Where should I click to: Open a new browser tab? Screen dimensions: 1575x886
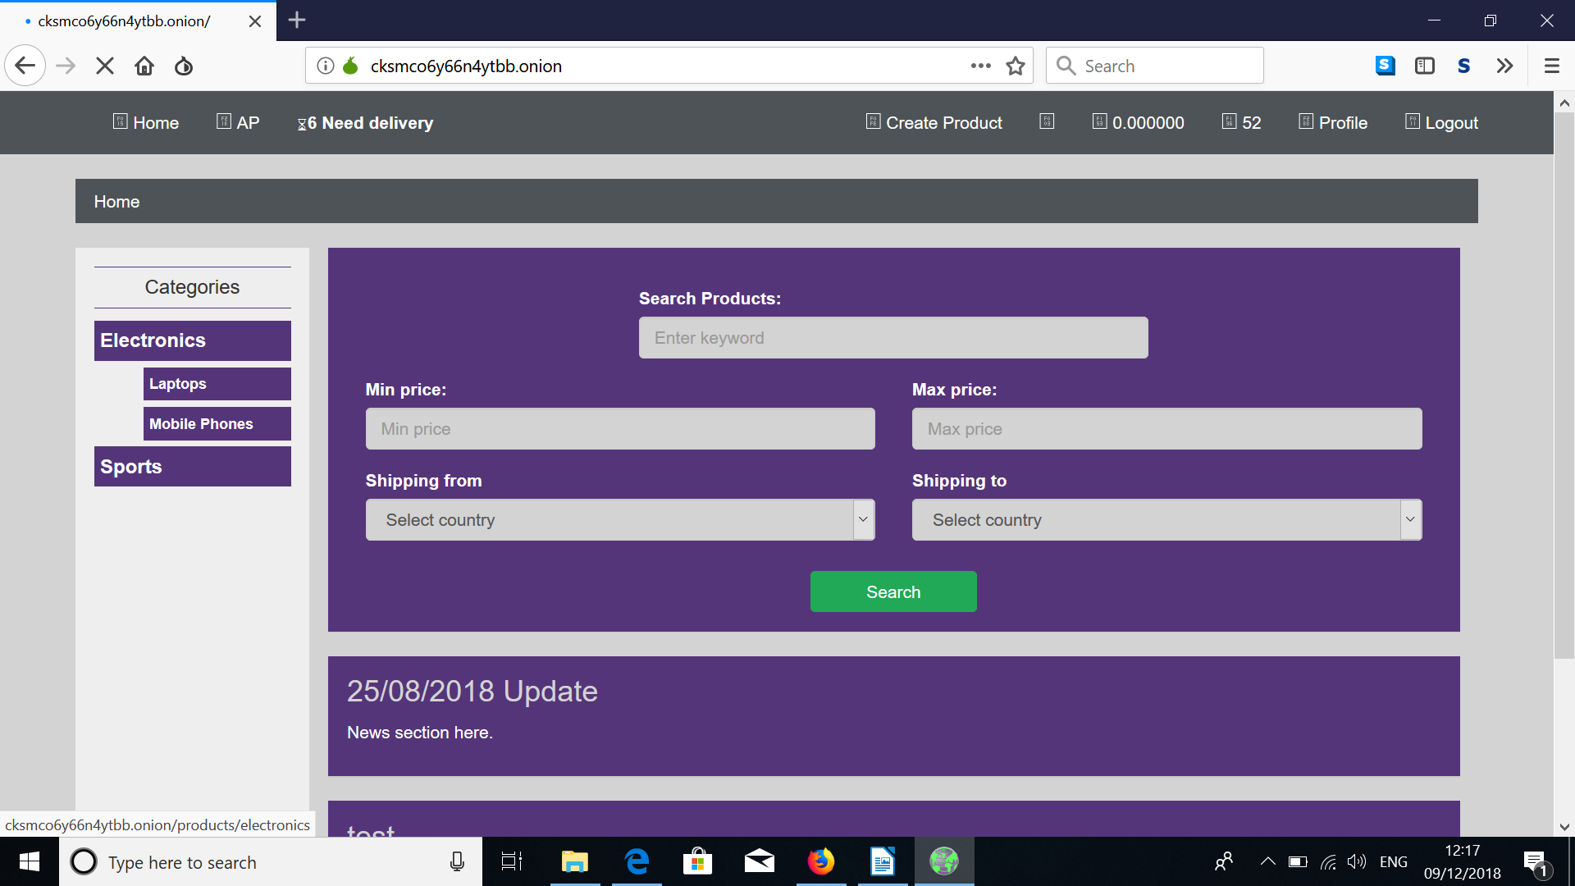pos(297,21)
